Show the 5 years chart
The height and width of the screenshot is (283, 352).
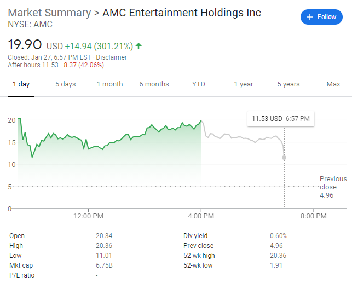point(288,84)
